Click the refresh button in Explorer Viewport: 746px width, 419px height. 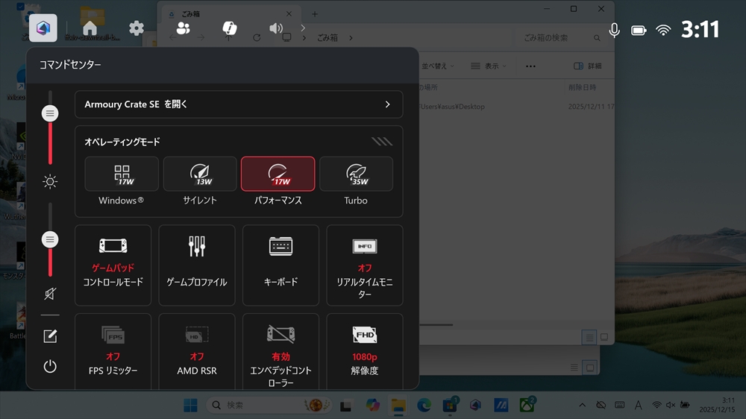257,37
